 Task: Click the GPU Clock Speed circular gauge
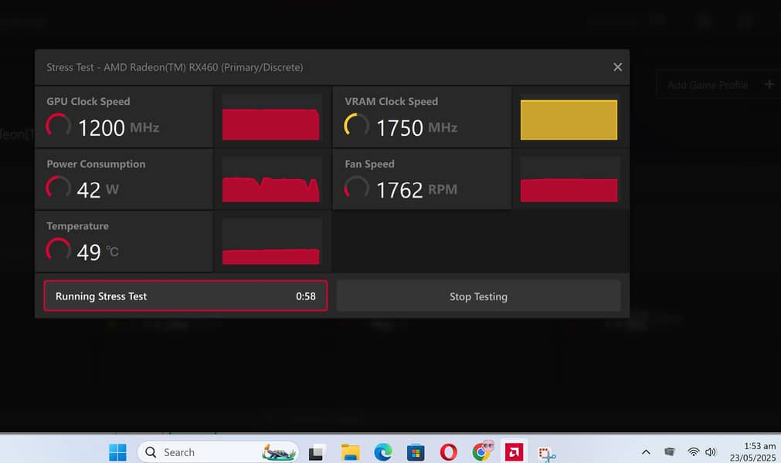coord(58,125)
